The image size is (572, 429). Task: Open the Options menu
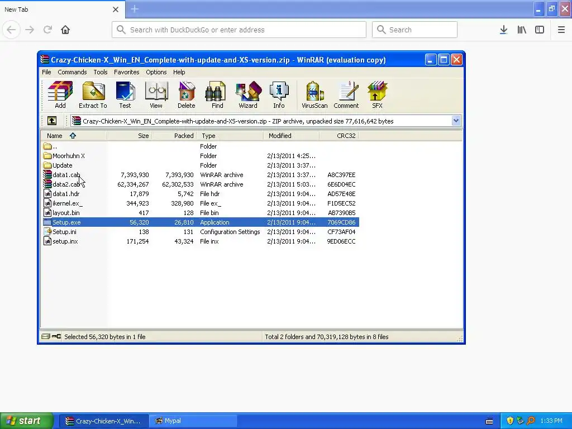pyautogui.click(x=156, y=72)
